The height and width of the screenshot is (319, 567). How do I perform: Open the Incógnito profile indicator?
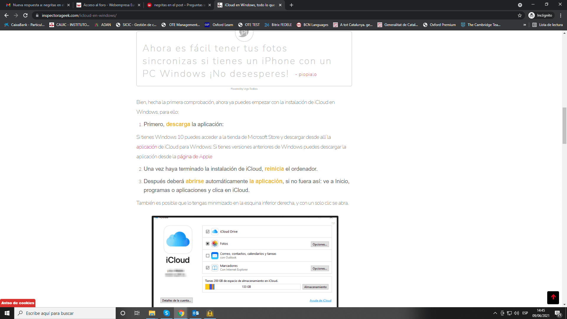pyautogui.click(x=540, y=15)
